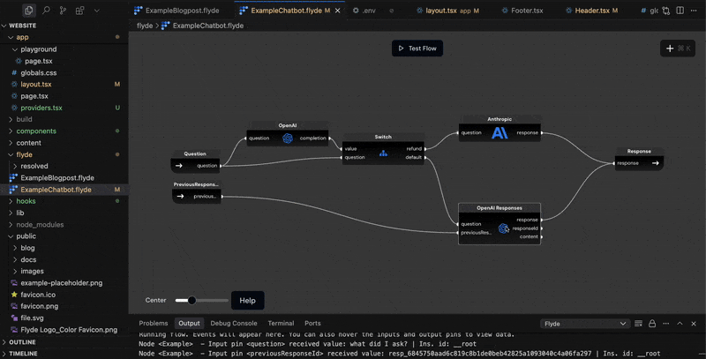Image resolution: width=706 pixels, height=359 pixels.
Task: Open the Explorer view in activity bar
Action: pos(29,11)
